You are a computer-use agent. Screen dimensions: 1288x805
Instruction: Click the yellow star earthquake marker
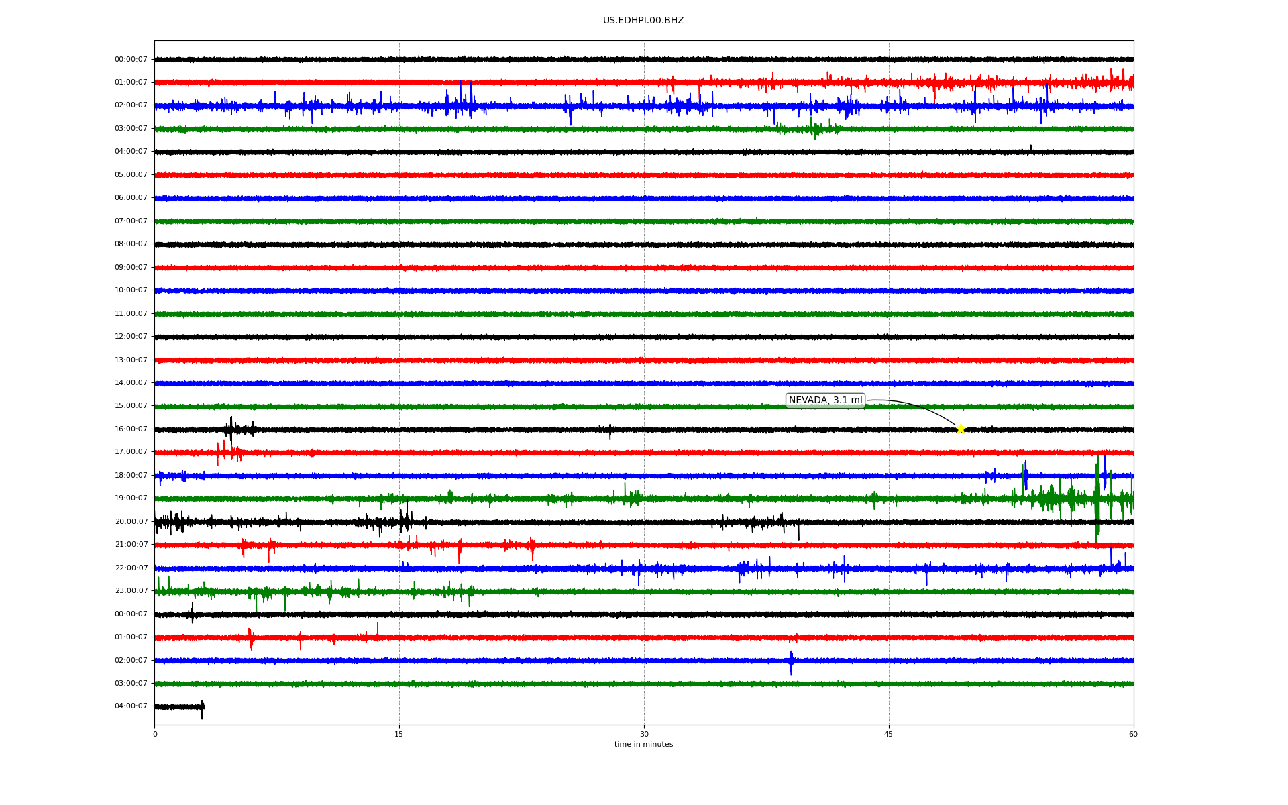pyautogui.click(x=960, y=429)
